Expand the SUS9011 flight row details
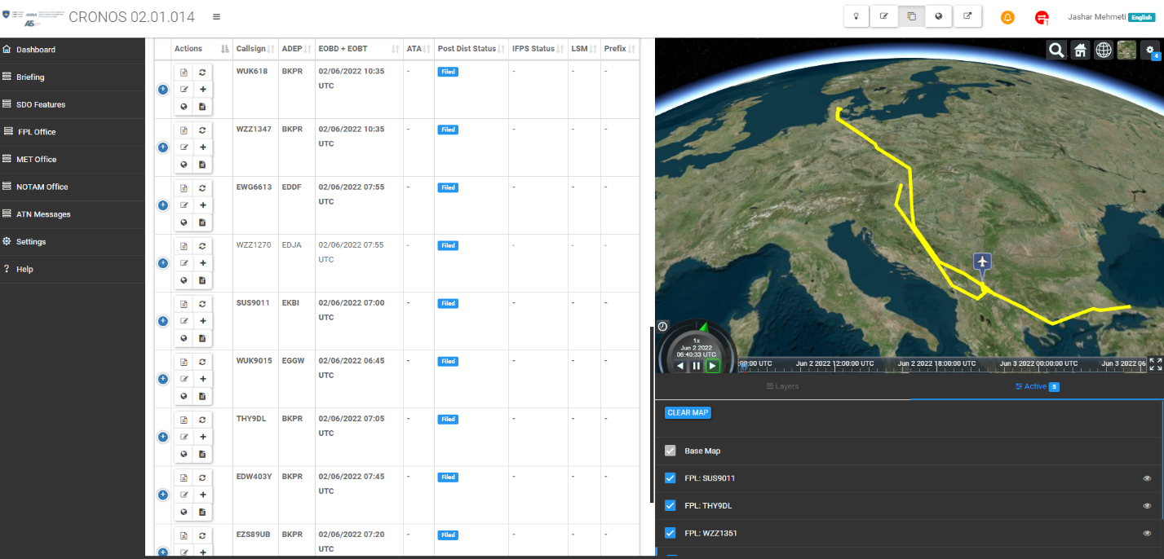 pos(162,321)
